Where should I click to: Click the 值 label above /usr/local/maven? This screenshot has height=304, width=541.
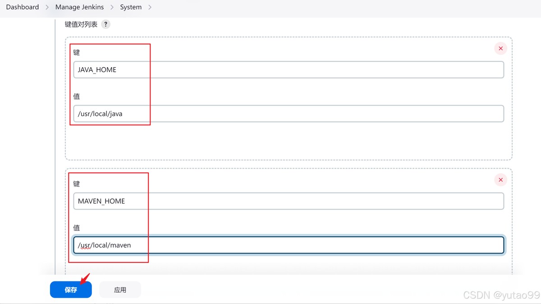[x=77, y=228]
